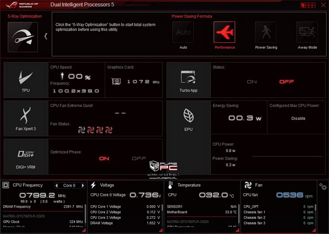Turn Turbo App status ON

pos(252,82)
